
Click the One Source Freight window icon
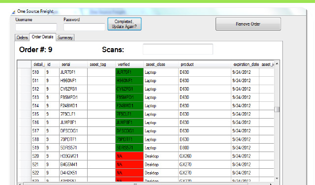[13, 12]
